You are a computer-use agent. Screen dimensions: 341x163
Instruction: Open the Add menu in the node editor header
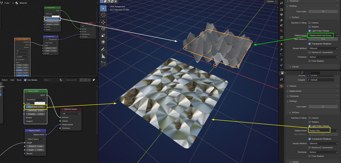click(x=12, y=80)
